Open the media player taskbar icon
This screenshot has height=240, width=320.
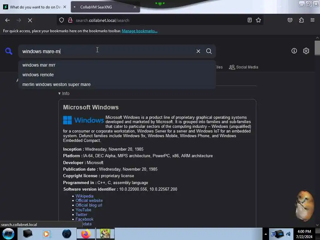(x=46, y=234)
